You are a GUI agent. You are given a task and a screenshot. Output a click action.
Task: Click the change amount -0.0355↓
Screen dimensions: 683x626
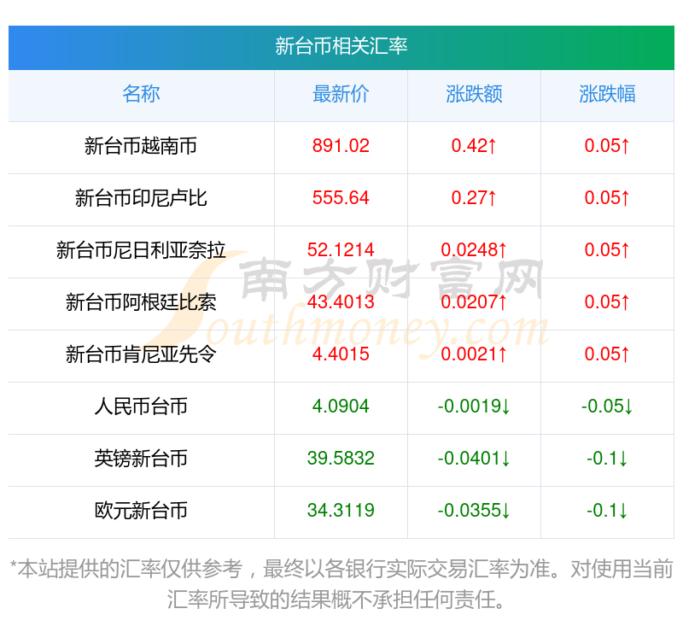tap(474, 511)
